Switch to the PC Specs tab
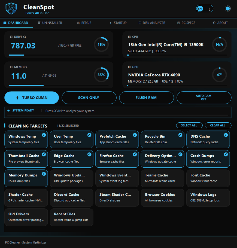Screen dimensions: 237x248 186,23
